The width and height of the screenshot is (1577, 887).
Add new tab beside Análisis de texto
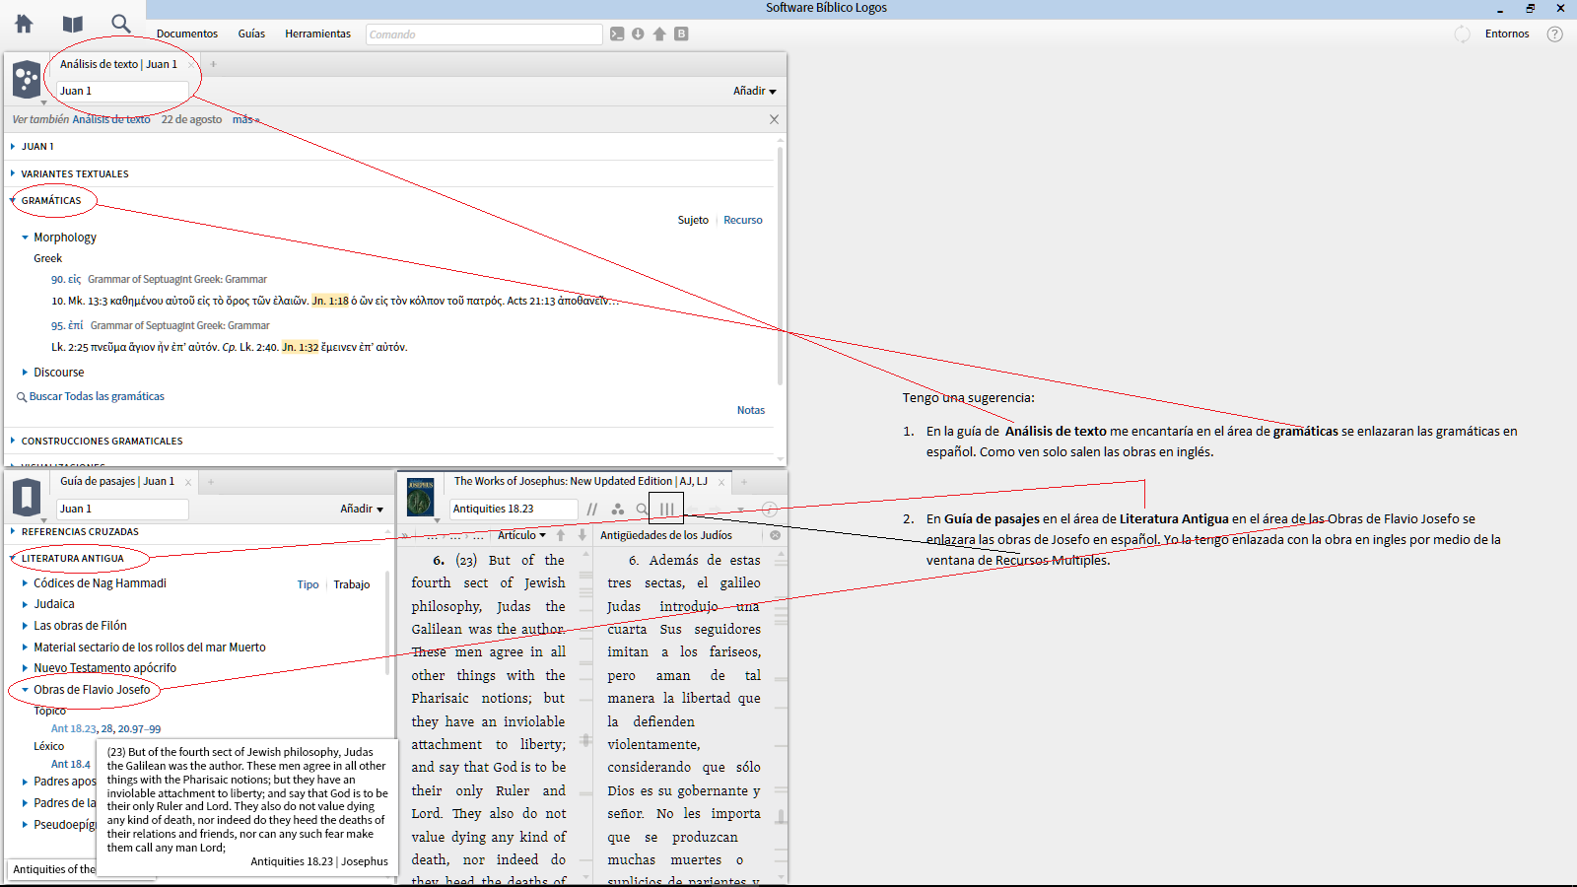coord(213,65)
